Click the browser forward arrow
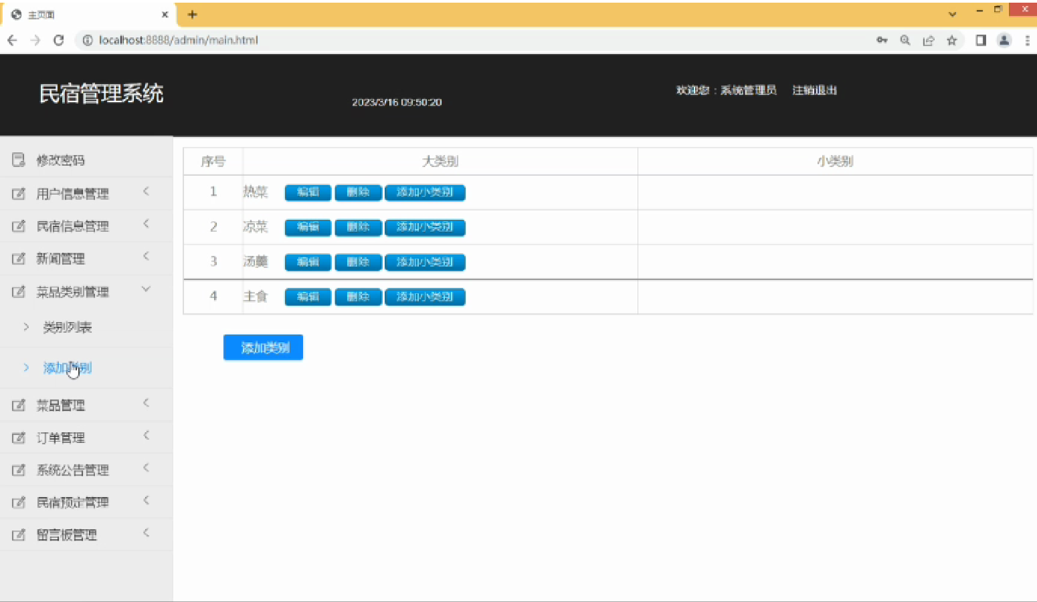 point(35,40)
